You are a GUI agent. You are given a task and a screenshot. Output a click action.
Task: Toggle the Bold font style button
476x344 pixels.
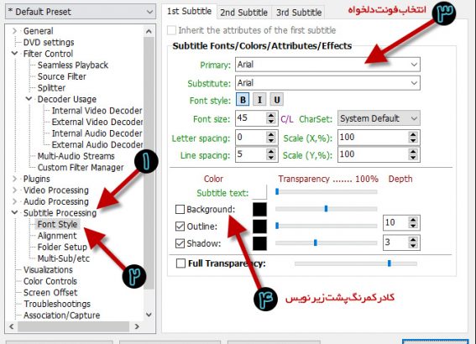[243, 100]
